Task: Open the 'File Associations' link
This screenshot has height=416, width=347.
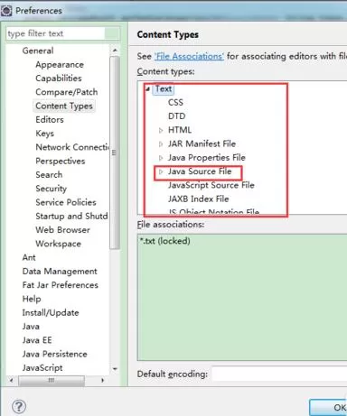Action: [189, 56]
